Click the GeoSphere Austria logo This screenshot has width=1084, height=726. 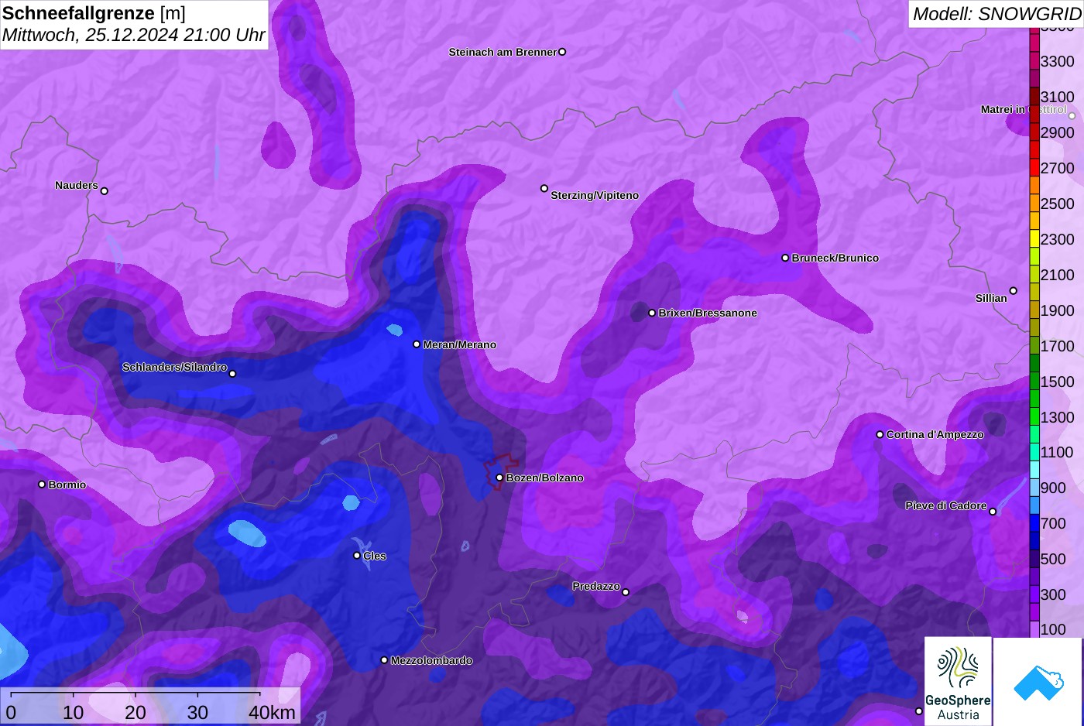(x=958, y=682)
